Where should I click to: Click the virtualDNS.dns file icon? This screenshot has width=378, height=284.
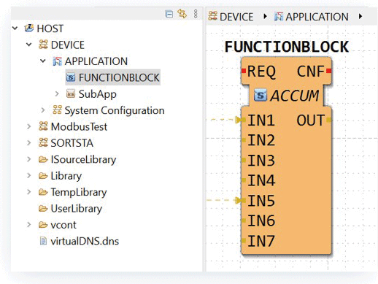coord(43,241)
